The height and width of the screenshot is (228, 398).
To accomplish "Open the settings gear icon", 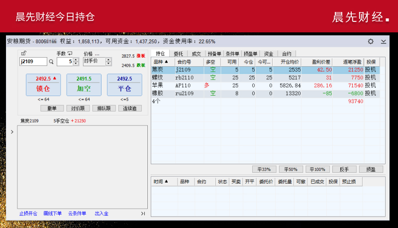I will [x=371, y=41].
